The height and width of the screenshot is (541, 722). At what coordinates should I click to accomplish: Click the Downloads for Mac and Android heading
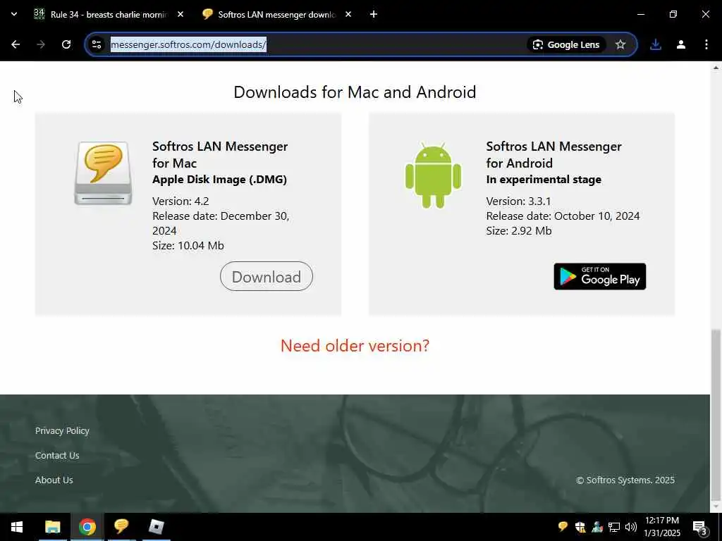(355, 92)
